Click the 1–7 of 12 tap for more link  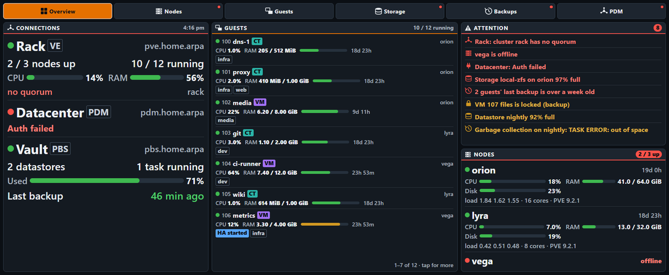click(x=424, y=265)
